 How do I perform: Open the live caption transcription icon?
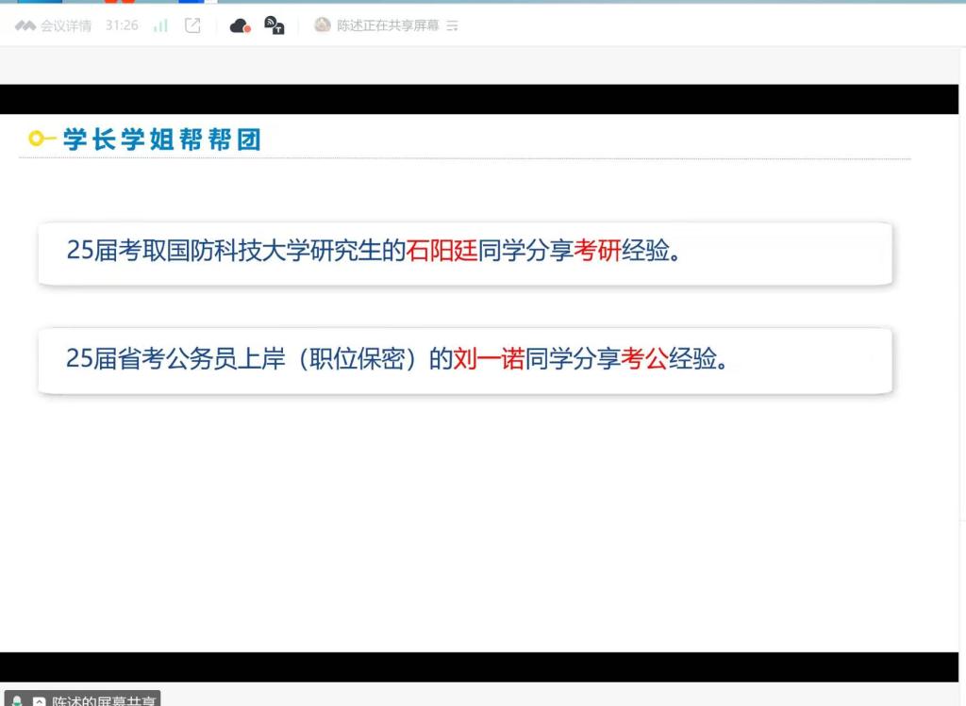coord(275,25)
